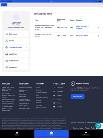Click the Facebook icon in footer

coord(54,88)
